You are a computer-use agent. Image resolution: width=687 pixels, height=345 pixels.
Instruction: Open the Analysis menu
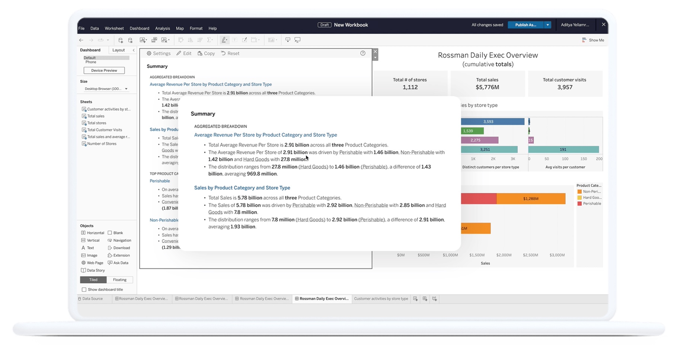[x=162, y=28]
